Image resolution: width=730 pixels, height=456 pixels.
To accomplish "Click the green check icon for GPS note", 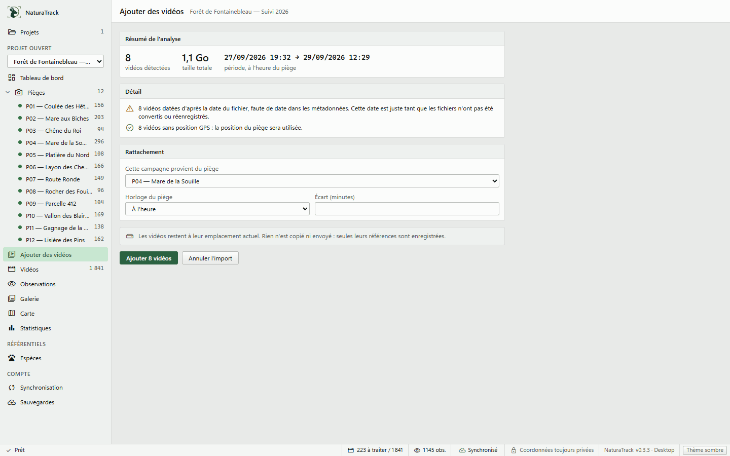I will pyautogui.click(x=130, y=128).
